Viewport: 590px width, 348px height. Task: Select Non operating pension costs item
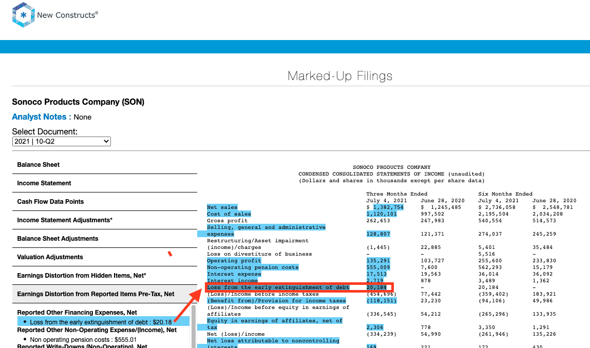[83, 339]
